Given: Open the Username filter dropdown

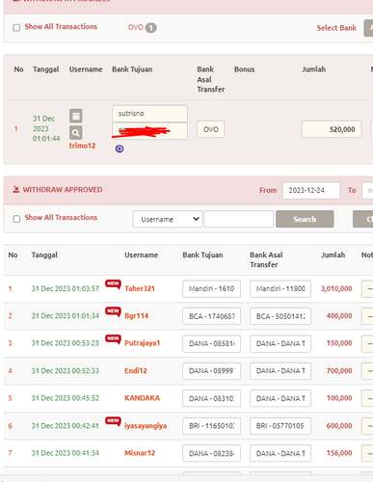Looking at the screenshot, I should point(168,219).
